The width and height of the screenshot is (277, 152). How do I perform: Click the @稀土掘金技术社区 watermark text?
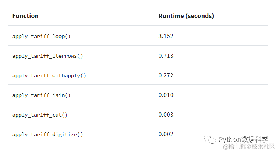coord(249,147)
